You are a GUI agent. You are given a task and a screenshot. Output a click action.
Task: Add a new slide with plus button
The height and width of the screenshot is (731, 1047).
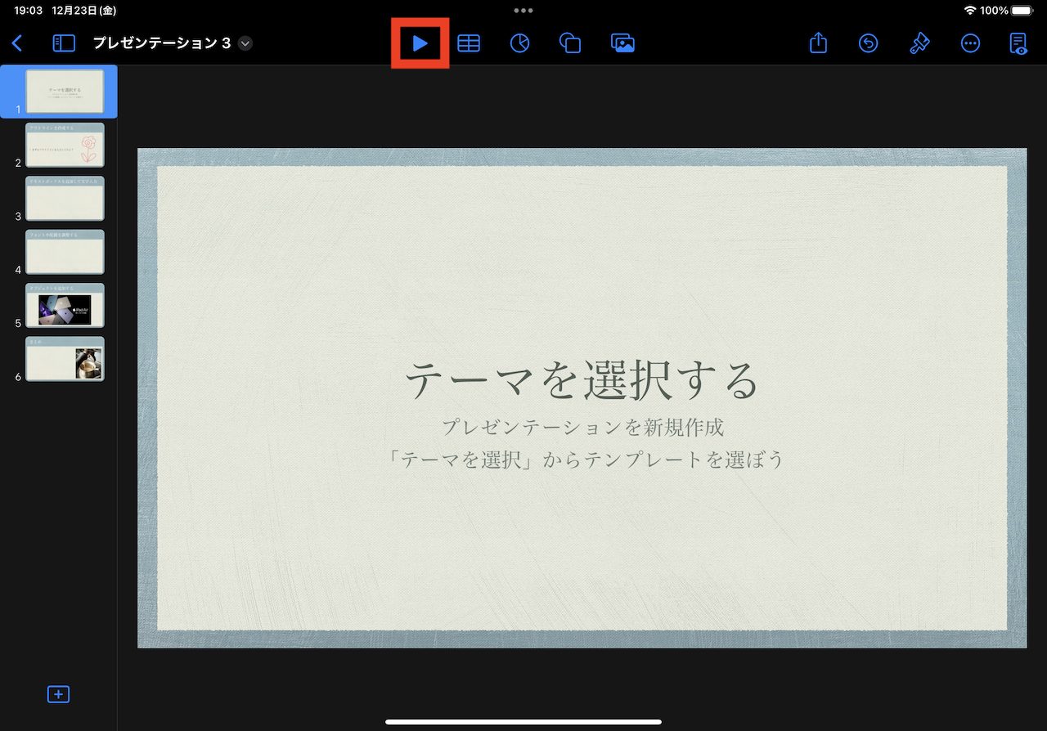tap(58, 694)
